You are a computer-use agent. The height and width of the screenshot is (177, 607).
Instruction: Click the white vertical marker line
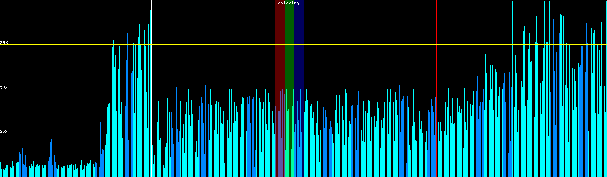(x=152, y=88)
